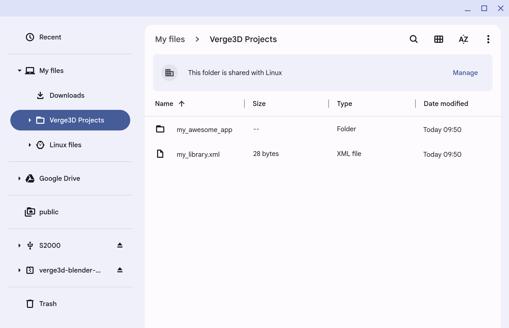Click the Google Drive triangle icon
The width and height of the screenshot is (509, 328).
point(30,178)
